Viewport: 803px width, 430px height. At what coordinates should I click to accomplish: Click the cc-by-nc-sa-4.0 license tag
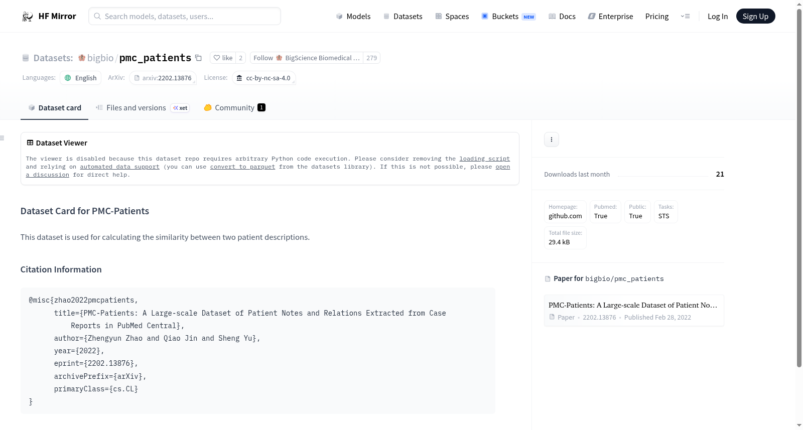(x=264, y=78)
